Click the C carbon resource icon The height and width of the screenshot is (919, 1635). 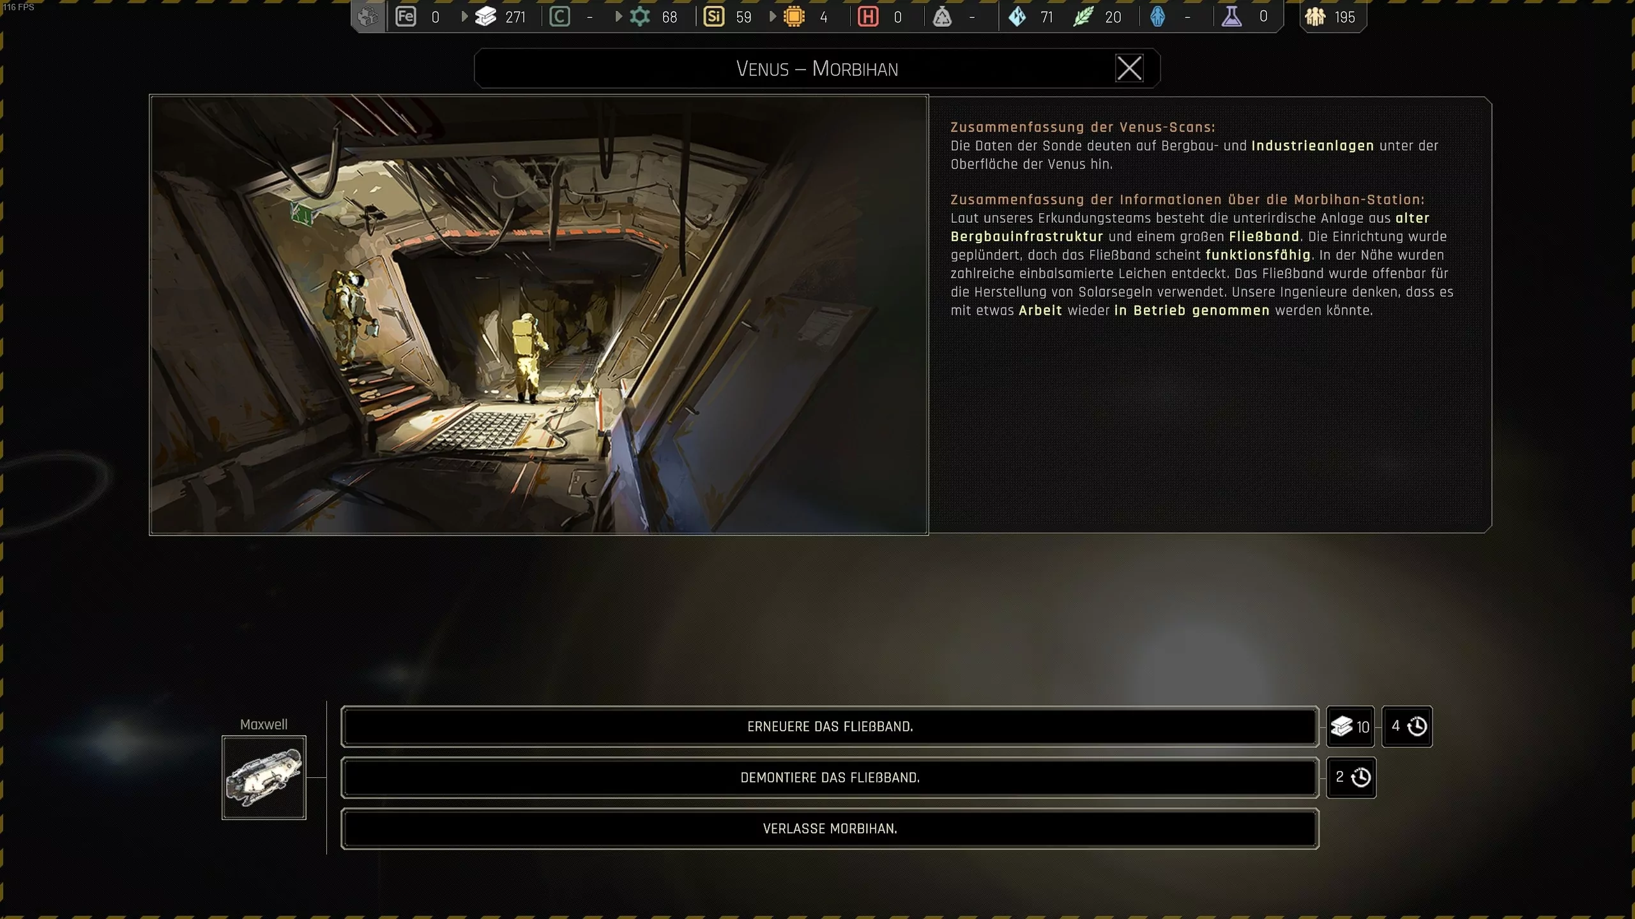(559, 17)
